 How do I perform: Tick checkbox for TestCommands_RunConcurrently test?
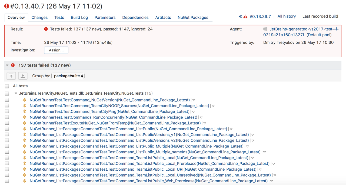coord(7,117)
